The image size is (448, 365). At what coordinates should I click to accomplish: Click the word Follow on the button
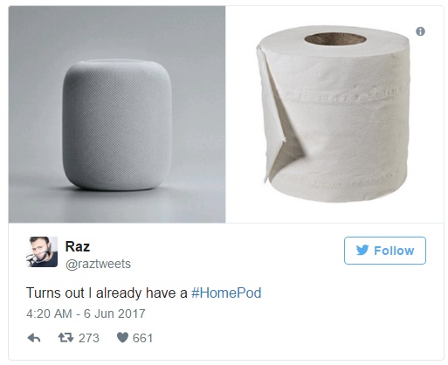coord(394,251)
